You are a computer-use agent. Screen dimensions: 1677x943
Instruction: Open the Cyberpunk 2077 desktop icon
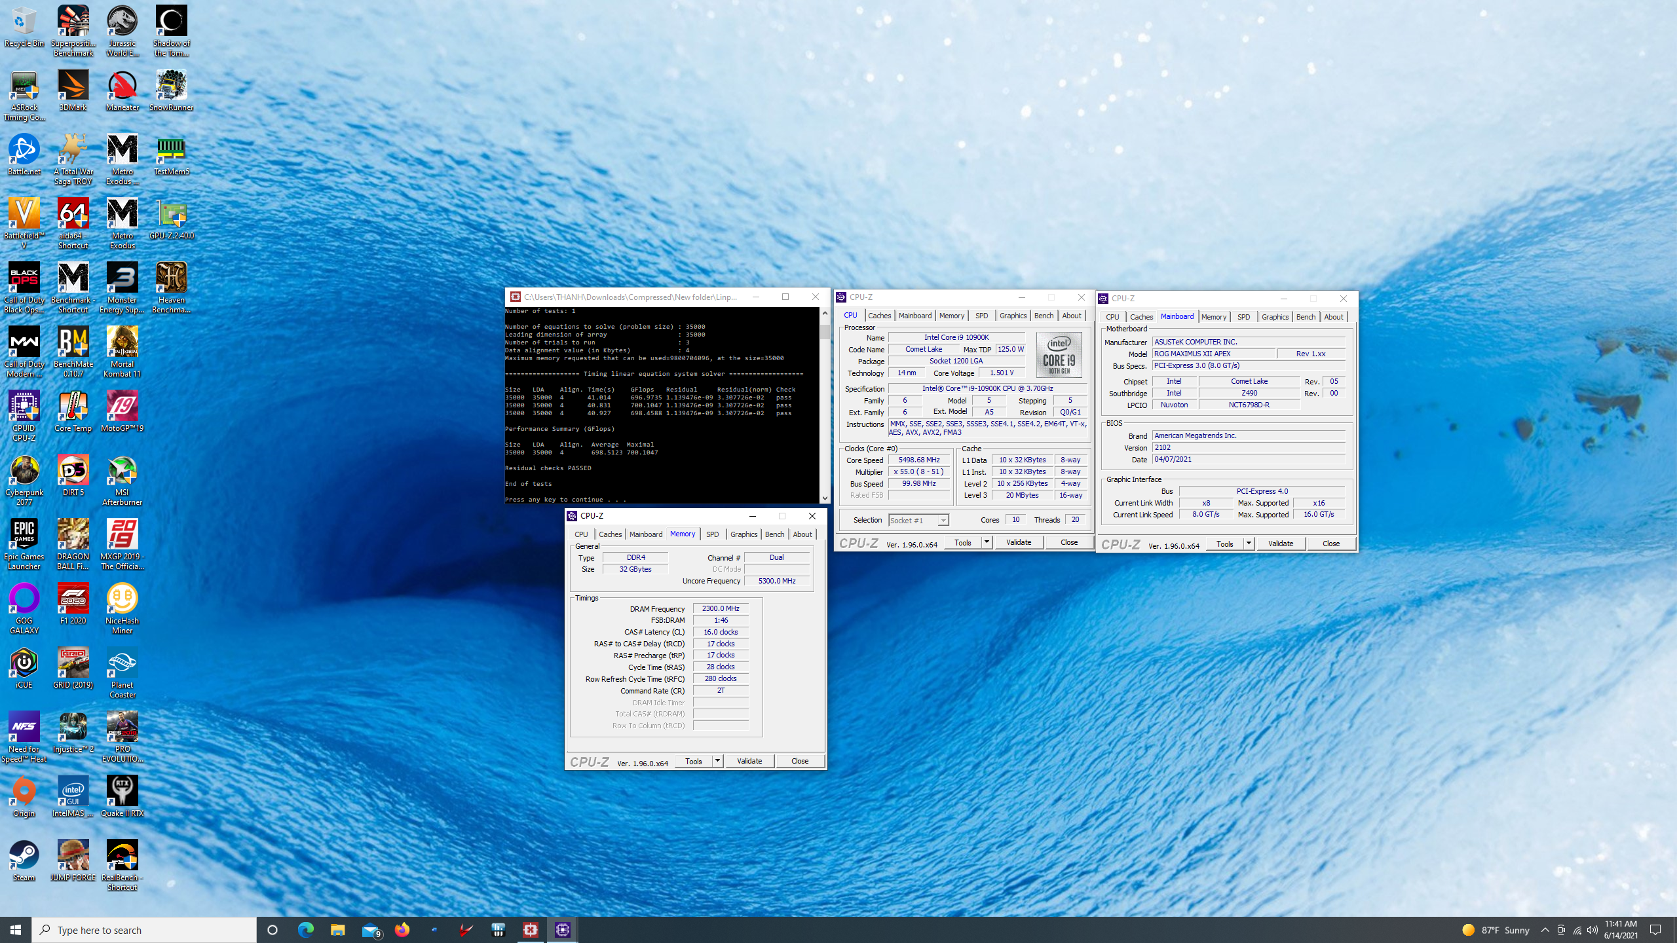[24, 480]
